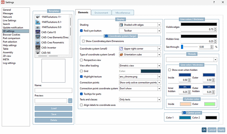
Task: Enable the Grid checkbox
Action: click(x=81, y=71)
